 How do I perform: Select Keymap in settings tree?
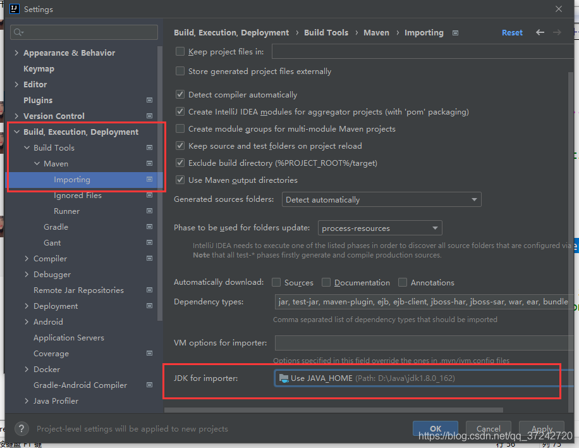pos(39,69)
